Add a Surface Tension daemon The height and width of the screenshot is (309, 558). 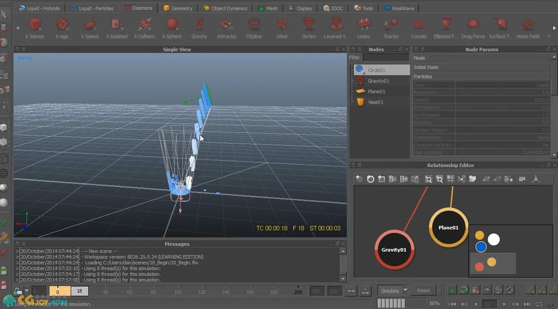click(x=501, y=28)
